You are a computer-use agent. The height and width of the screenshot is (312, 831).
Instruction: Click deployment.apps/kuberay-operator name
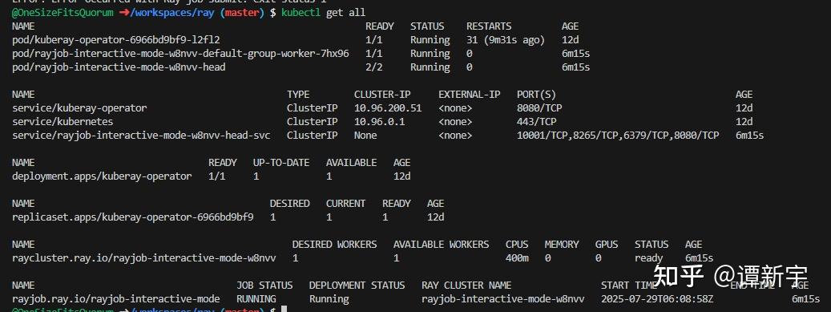pyautogui.click(x=102, y=176)
